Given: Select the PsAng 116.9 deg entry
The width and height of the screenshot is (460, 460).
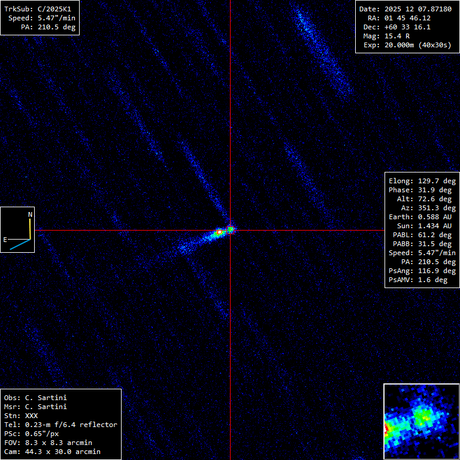Looking at the screenshot, I should click(422, 271).
